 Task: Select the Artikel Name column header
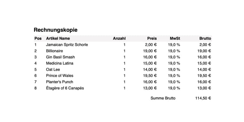(x=58, y=38)
